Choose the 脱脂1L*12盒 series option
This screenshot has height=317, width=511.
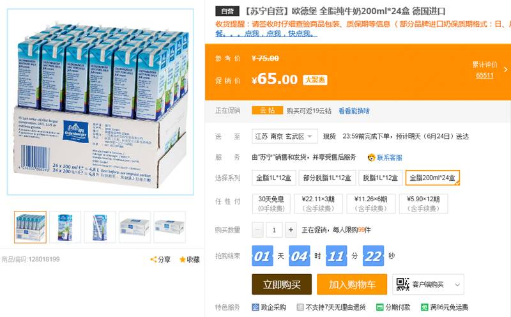380,178
